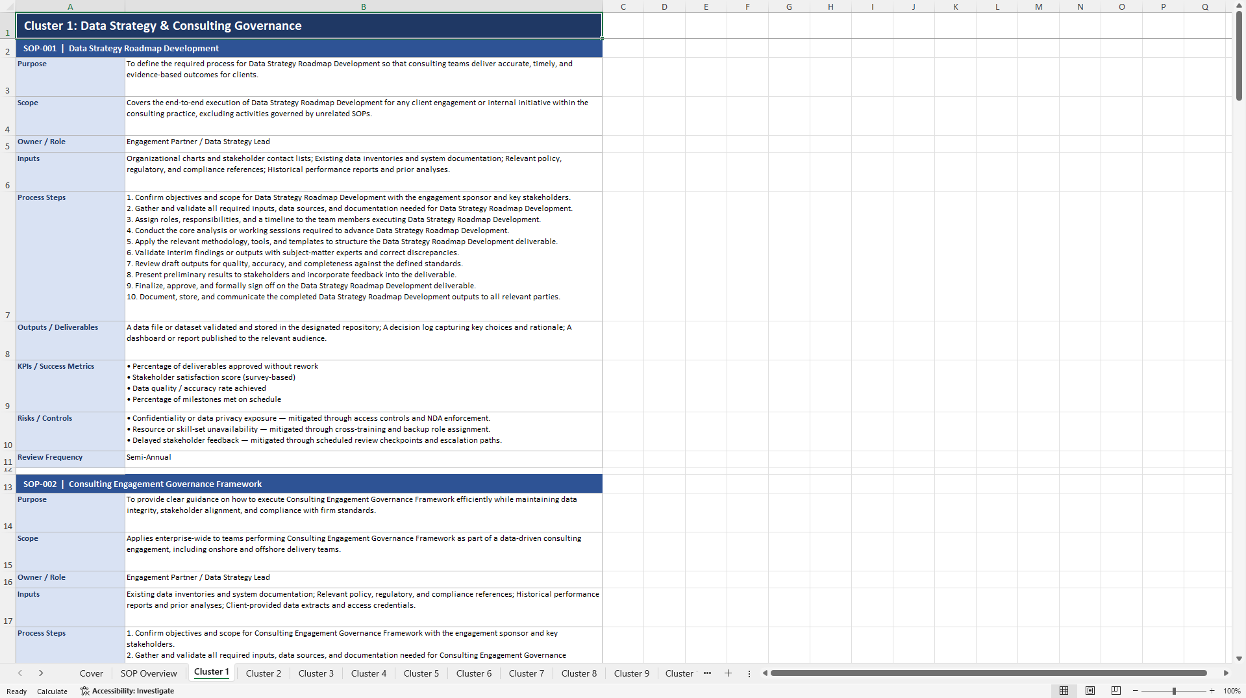Click horizontal scrollbar left arrow

765,673
